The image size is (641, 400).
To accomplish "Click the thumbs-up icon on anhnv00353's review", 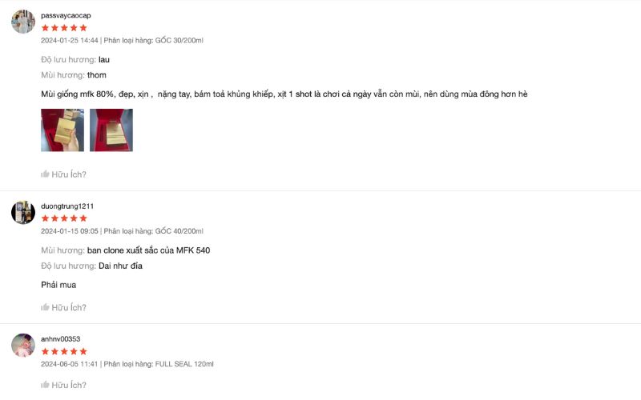I will (x=45, y=385).
